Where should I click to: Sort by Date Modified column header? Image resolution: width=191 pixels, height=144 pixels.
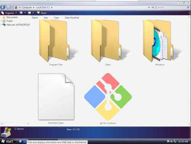(x=72, y=18)
